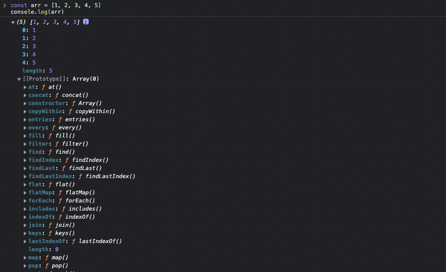Expand the findLastIndex function entry
The width and height of the screenshot is (446, 272).
25,177
